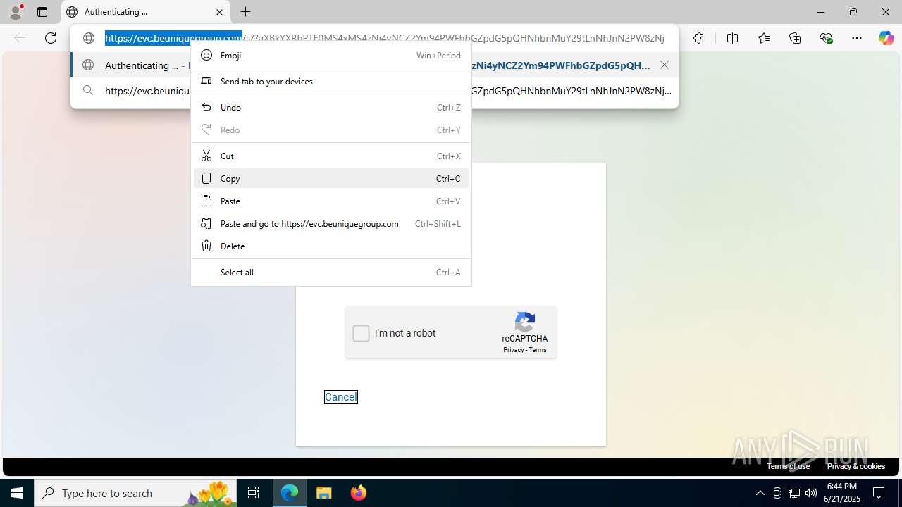The image size is (902, 507).
Task: Open Terms of use footer link
Action: [x=788, y=466]
